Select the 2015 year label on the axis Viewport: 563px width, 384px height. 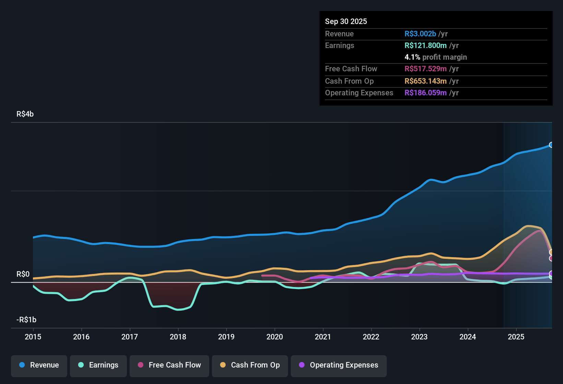click(33, 337)
